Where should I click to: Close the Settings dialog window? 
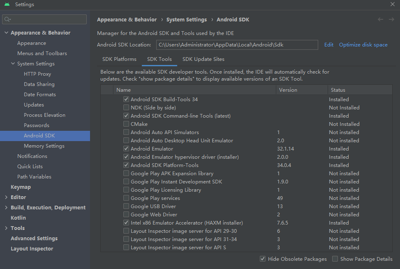[392, 5]
